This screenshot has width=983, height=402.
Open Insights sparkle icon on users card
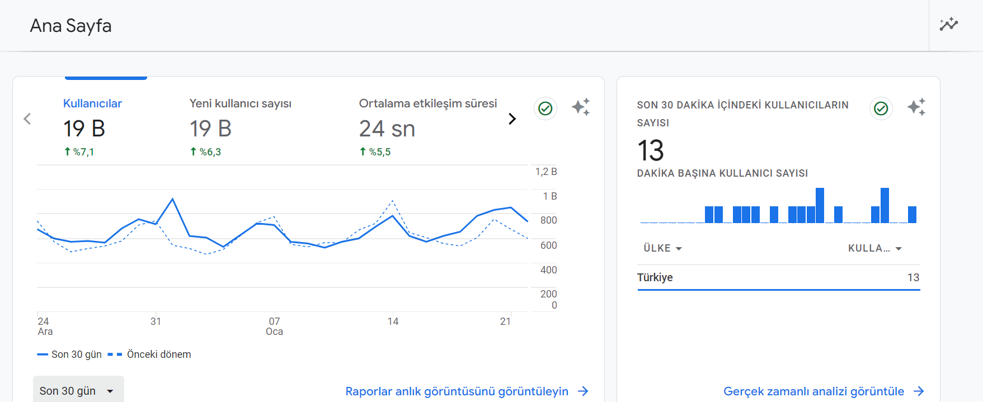(x=581, y=107)
